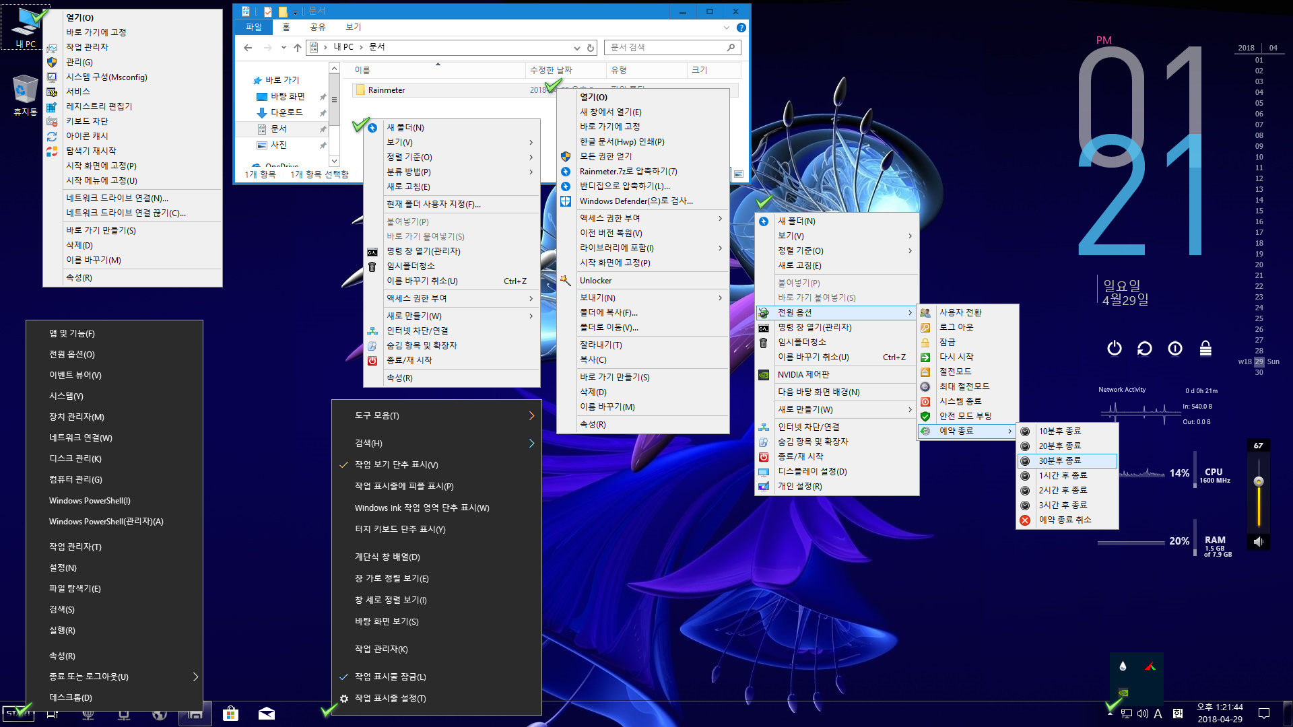Choose 예약 종료 취소 with red X
Screen dimensions: 1293x727
tap(1067, 520)
